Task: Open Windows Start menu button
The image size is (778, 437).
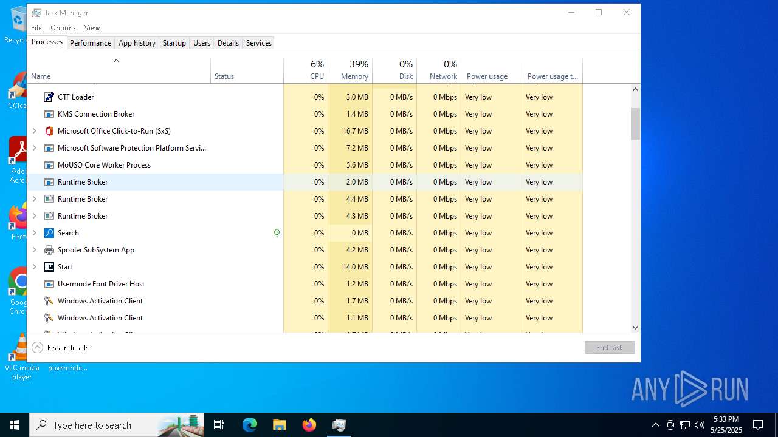Action: coord(15,425)
